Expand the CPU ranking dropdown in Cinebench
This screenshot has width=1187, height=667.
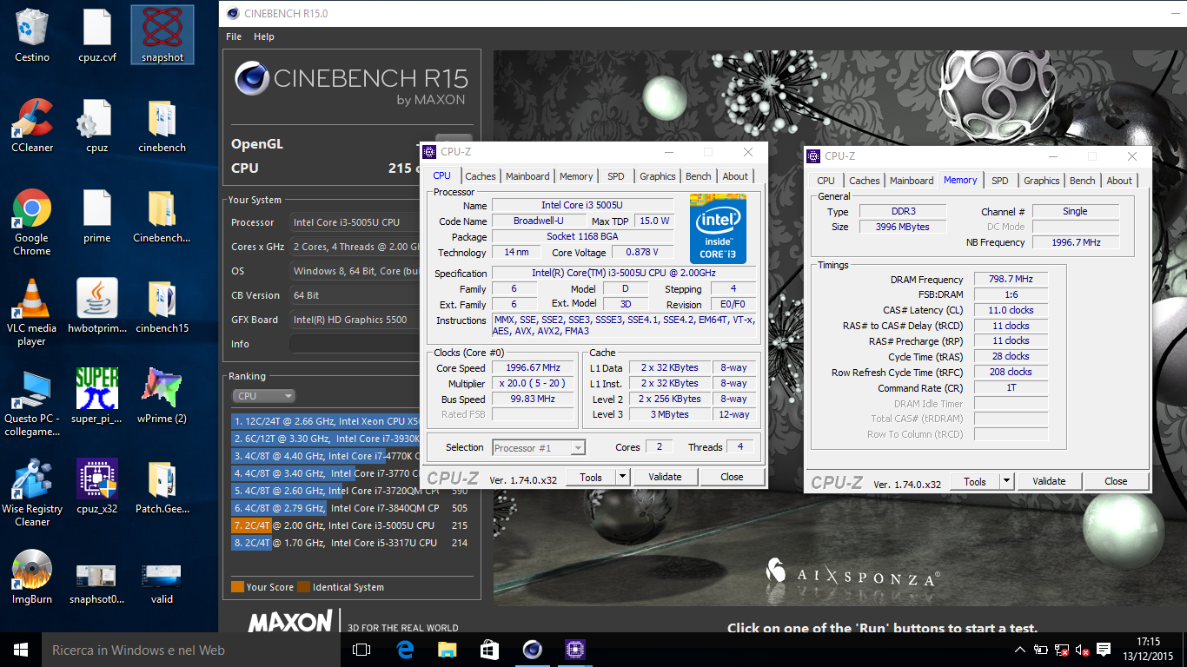click(264, 396)
